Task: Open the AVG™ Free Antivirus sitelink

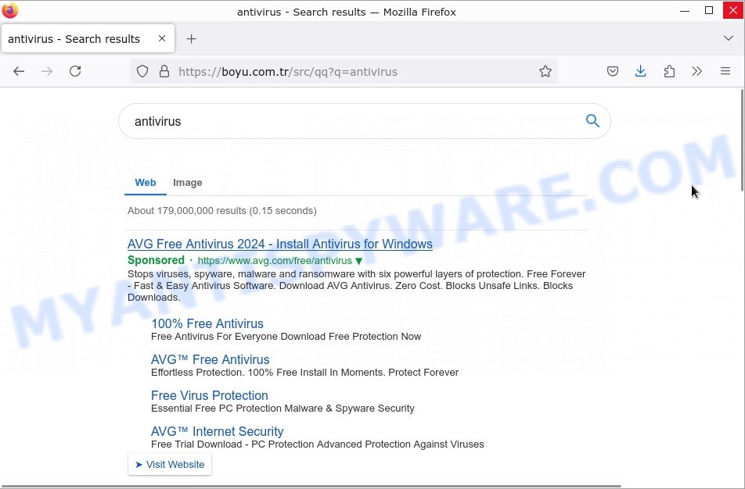Action: (x=210, y=359)
